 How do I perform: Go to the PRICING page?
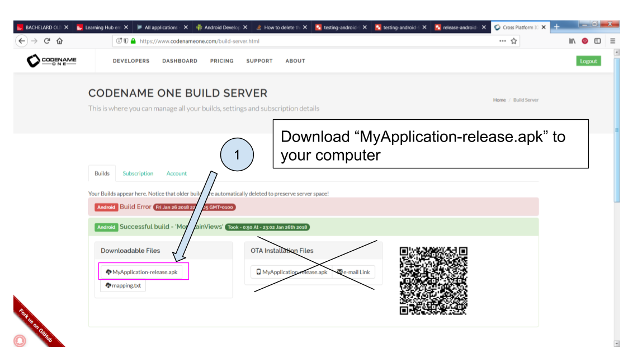pos(222,61)
